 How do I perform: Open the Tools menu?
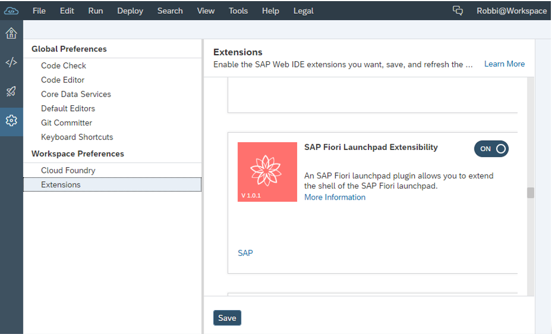pyautogui.click(x=238, y=11)
